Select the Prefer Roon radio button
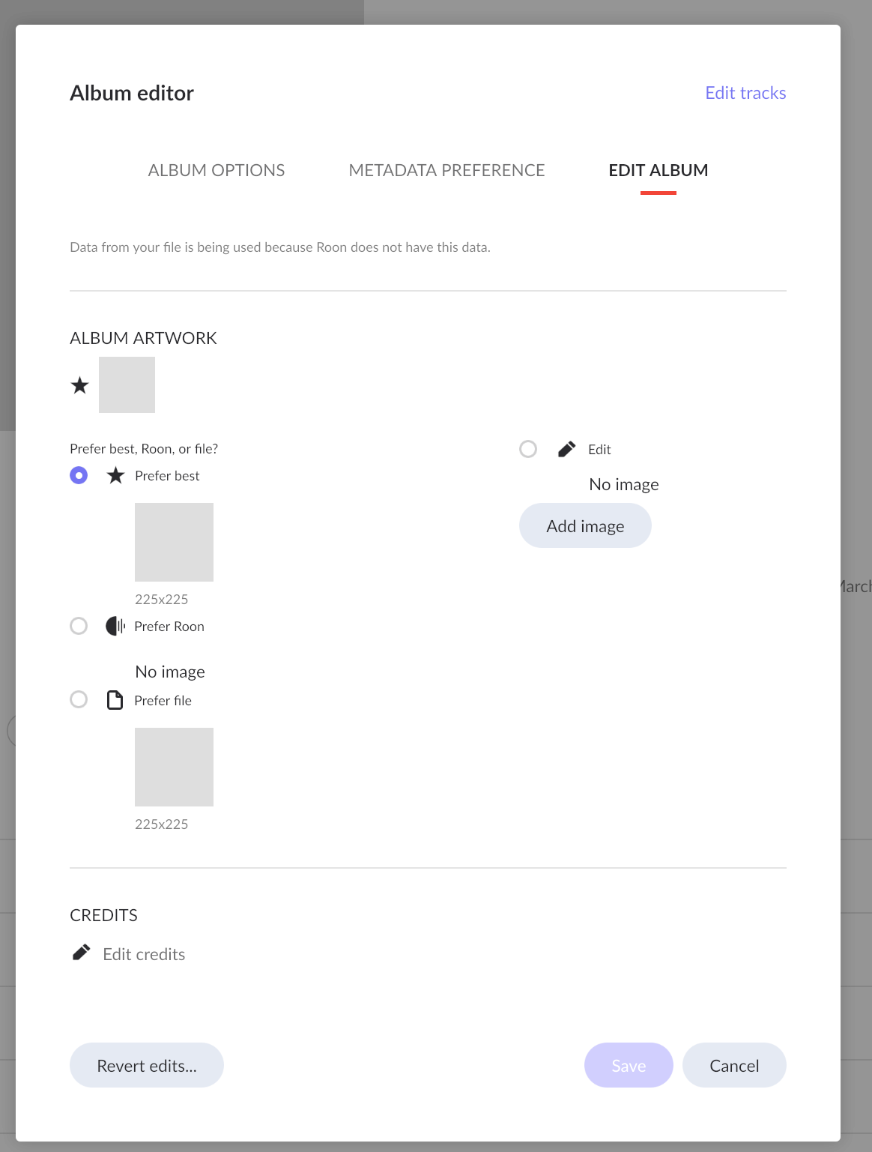 coord(79,626)
